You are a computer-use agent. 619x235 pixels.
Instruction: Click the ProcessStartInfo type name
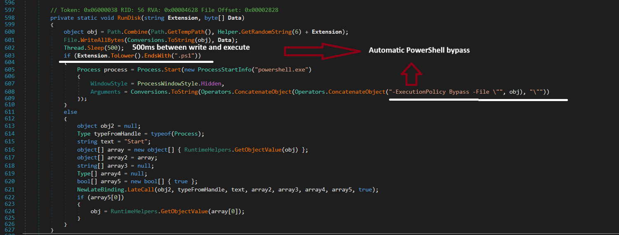(x=225, y=69)
